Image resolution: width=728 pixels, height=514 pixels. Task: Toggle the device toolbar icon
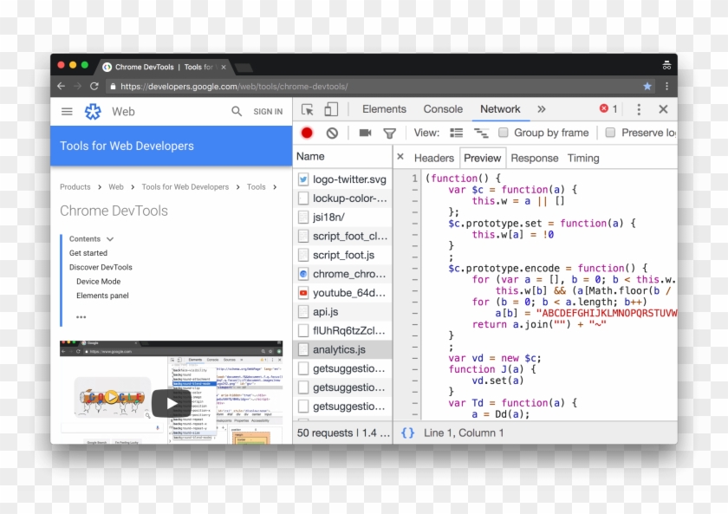tap(331, 109)
